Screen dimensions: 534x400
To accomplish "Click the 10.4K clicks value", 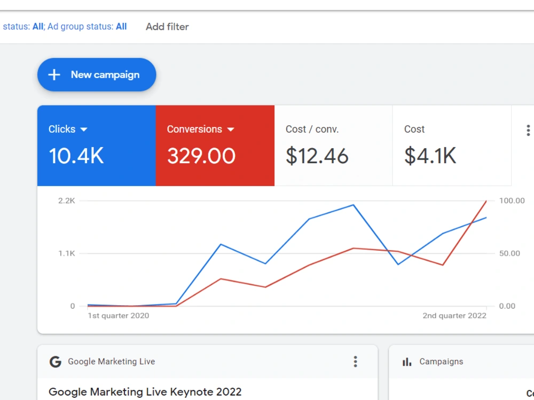I will (x=76, y=156).
